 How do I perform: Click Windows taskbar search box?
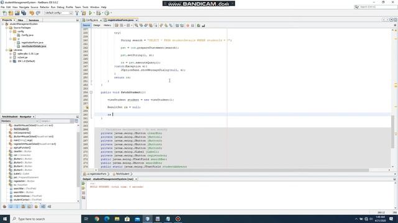[45, 219]
